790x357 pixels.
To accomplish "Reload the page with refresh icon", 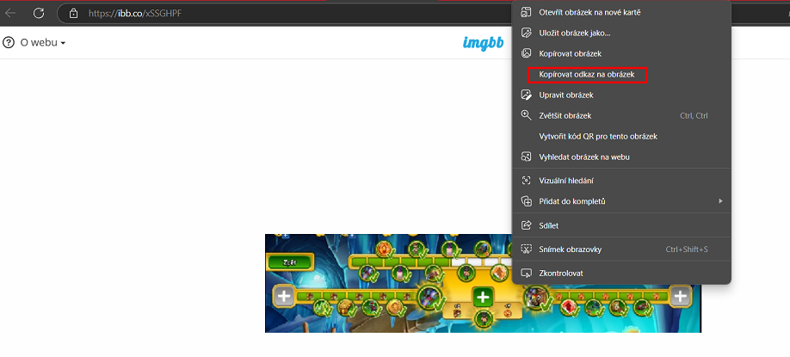I will [39, 14].
